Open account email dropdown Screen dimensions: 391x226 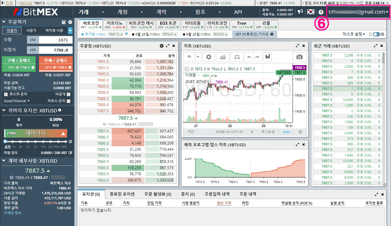click(358, 12)
